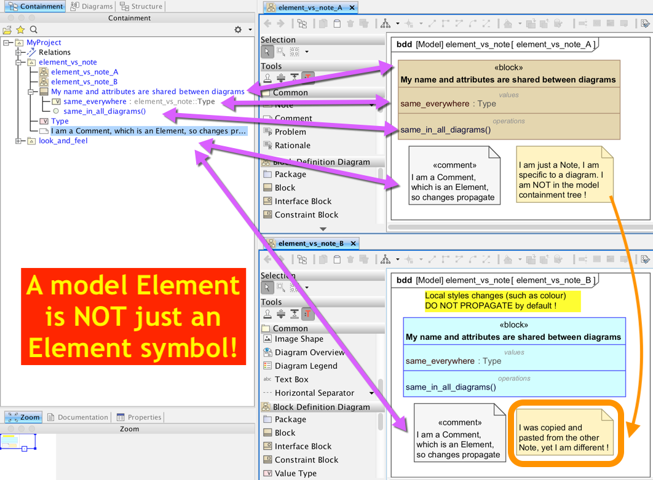653x480 pixels.
Task: Click the yellow star favorites icon
Action: pyautogui.click(x=20, y=30)
